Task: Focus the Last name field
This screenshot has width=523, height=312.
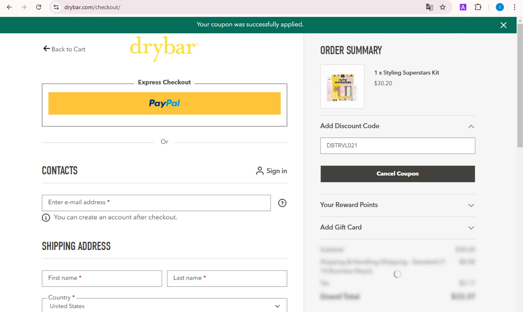Action: click(x=227, y=279)
